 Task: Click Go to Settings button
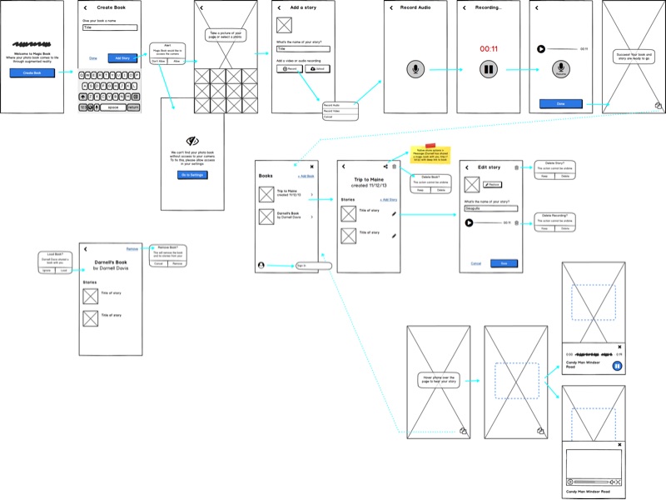192,175
